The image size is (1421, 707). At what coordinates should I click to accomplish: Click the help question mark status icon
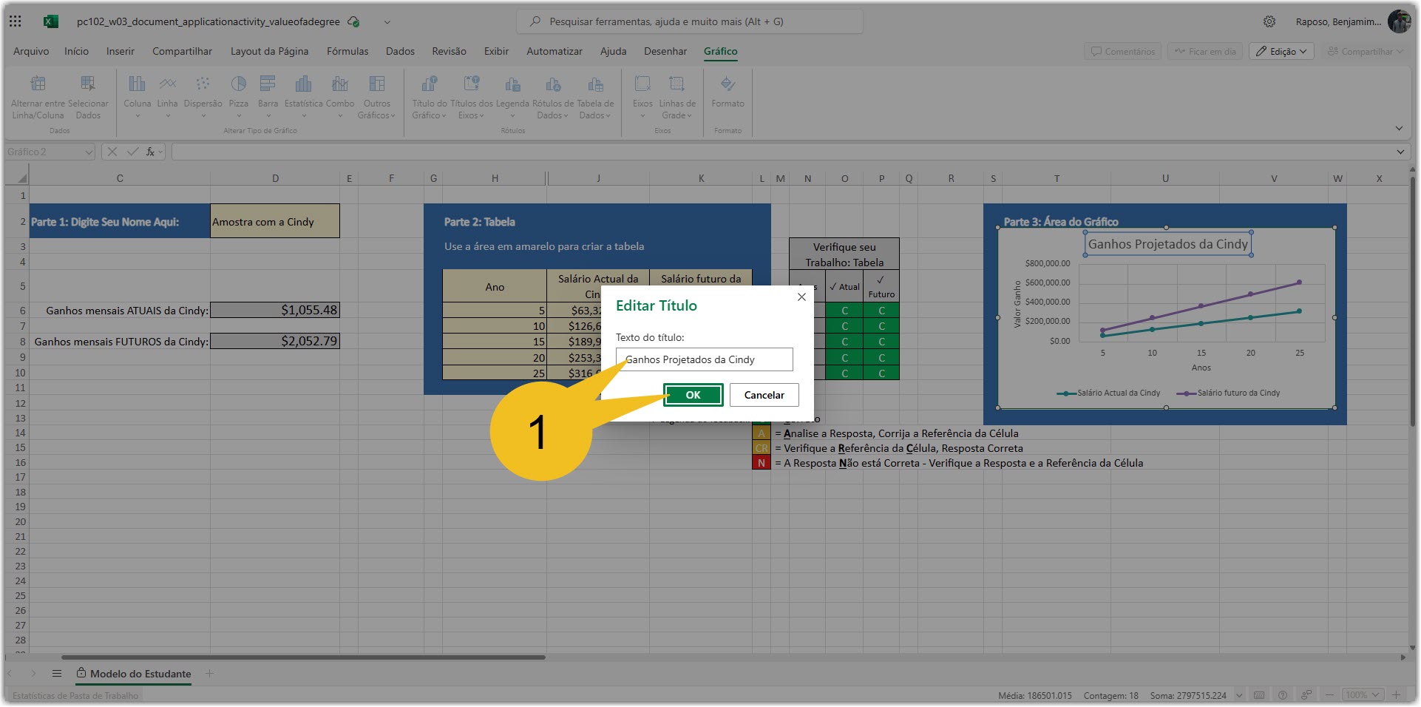[1283, 695]
